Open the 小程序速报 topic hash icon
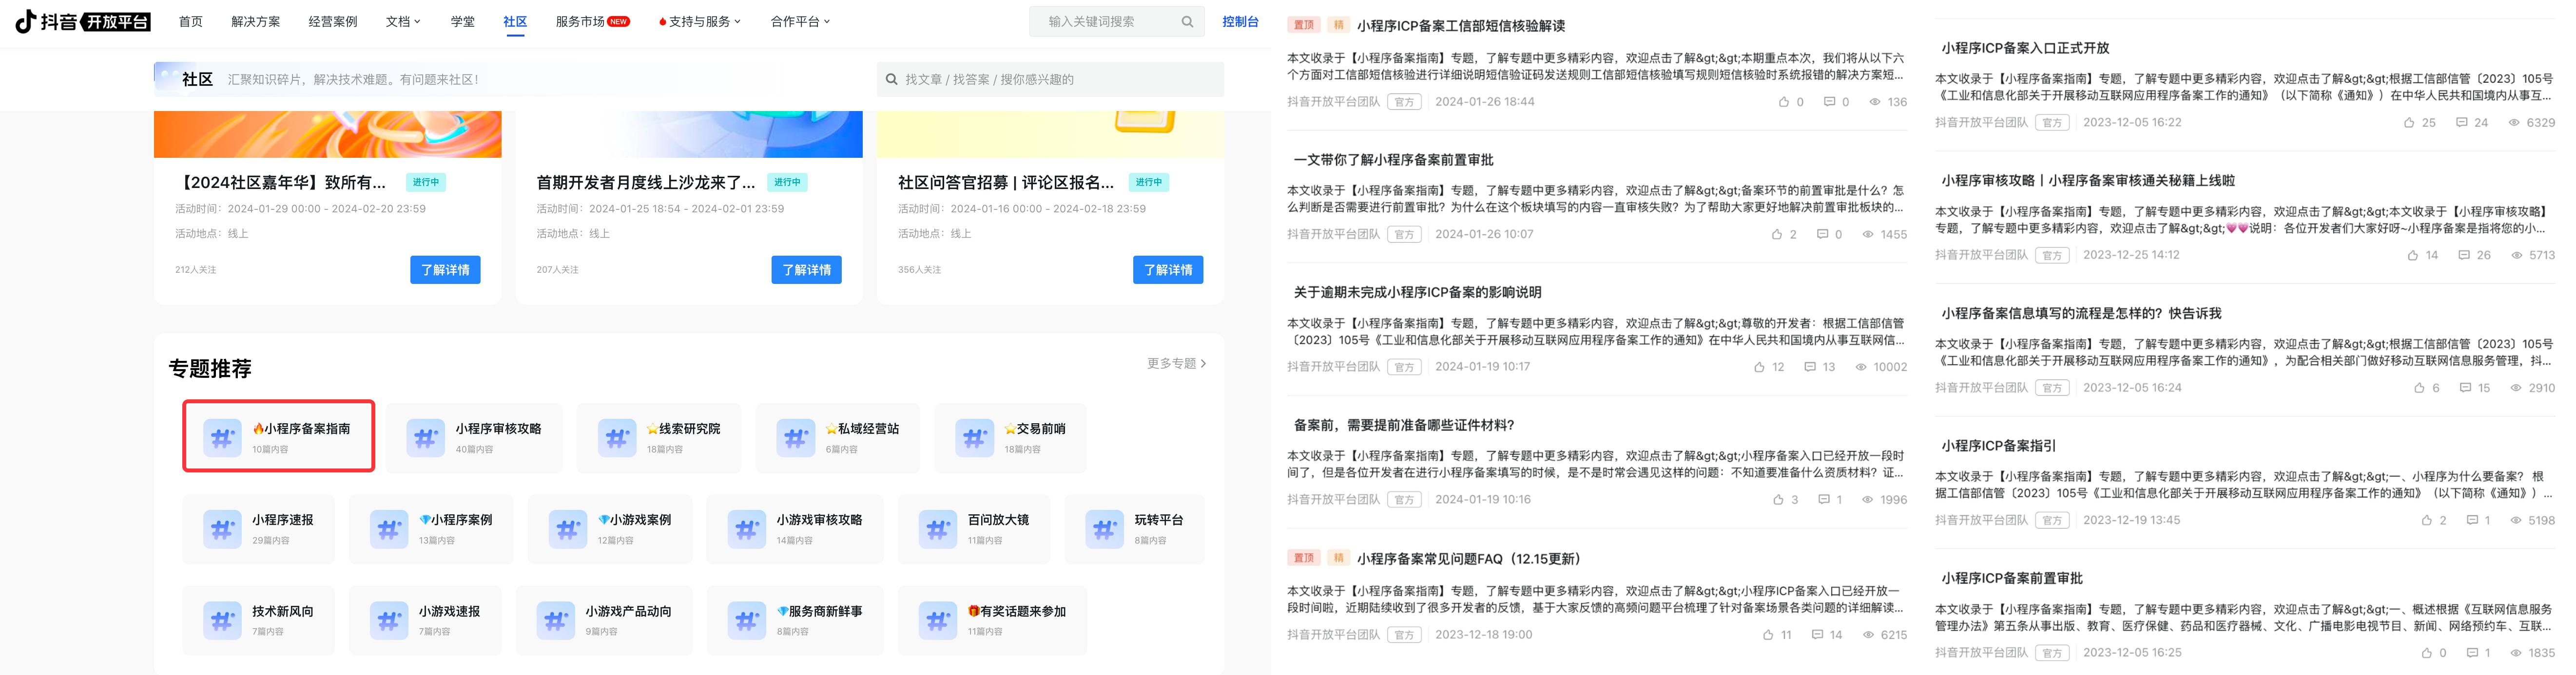 pyautogui.click(x=222, y=529)
